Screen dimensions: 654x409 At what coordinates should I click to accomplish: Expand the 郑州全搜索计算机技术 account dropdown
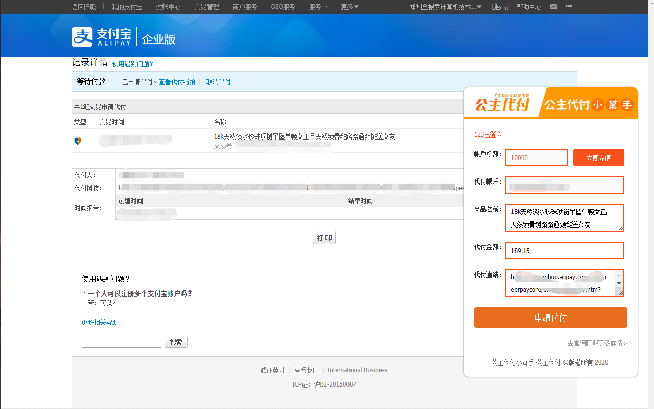tap(446, 7)
